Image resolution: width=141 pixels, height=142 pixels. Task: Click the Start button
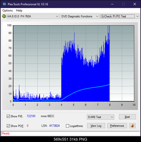[x=127, y=117]
